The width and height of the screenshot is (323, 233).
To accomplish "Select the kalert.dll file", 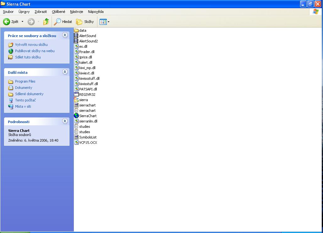I will [83, 62].
